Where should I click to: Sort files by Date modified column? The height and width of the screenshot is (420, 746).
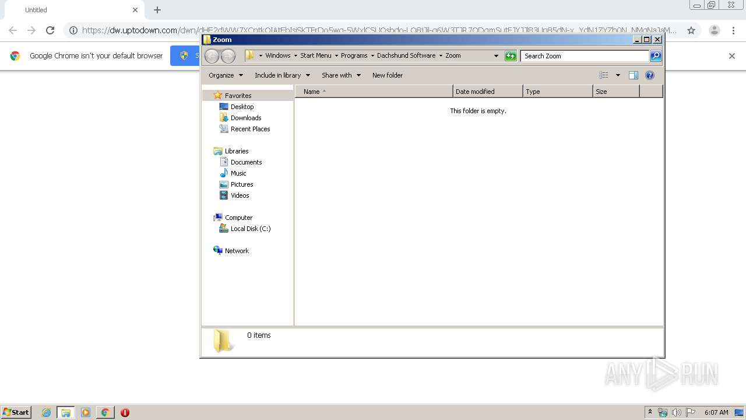coord(488,92)
